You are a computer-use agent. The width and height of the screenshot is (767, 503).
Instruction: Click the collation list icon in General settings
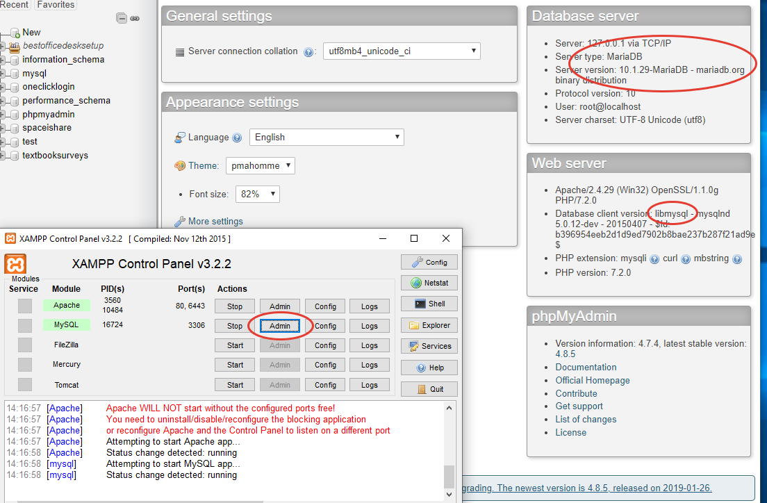pyautogui.click(x=180, y=52)
